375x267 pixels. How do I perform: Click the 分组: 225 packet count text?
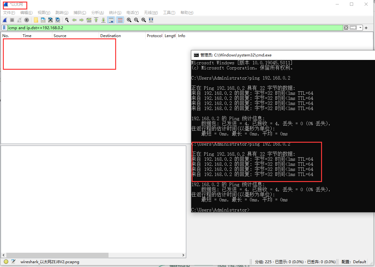[263, 262]
